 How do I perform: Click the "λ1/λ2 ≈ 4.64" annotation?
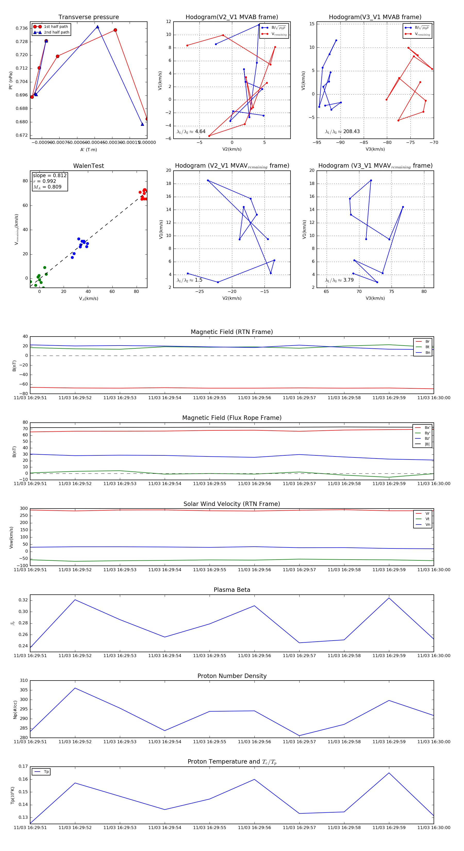pyautogui.click(x=191, y=132)
